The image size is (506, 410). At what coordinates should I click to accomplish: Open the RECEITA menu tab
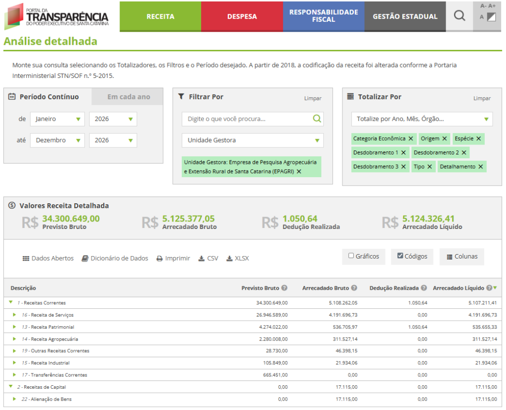coord(160,16)
